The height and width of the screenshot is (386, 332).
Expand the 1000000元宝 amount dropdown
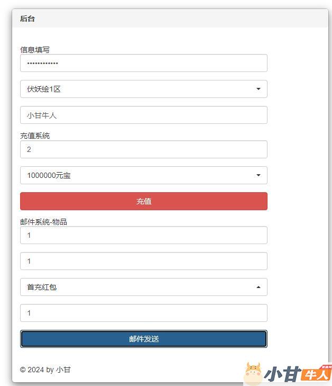(x=143, y=175)
